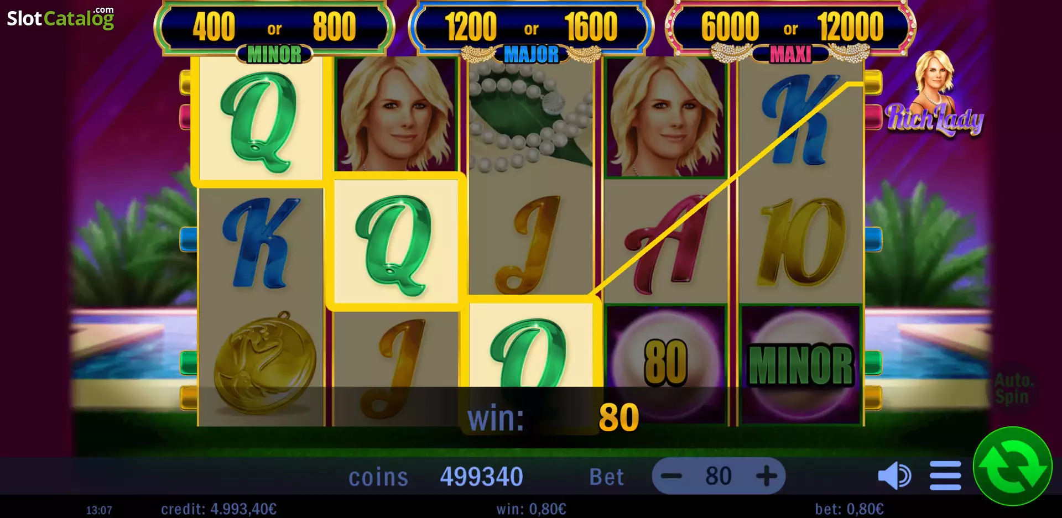Click the MINOR jackpot banner
Image resolution: width=1062 pixels, height=518 pixels.
tap(274, 30)
